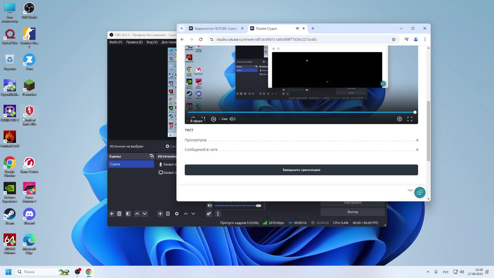Image resolution: width=494 pixels, height=278 pixels.
Task: Select the OBS Studio desktop icon
Action: (29, 11)
